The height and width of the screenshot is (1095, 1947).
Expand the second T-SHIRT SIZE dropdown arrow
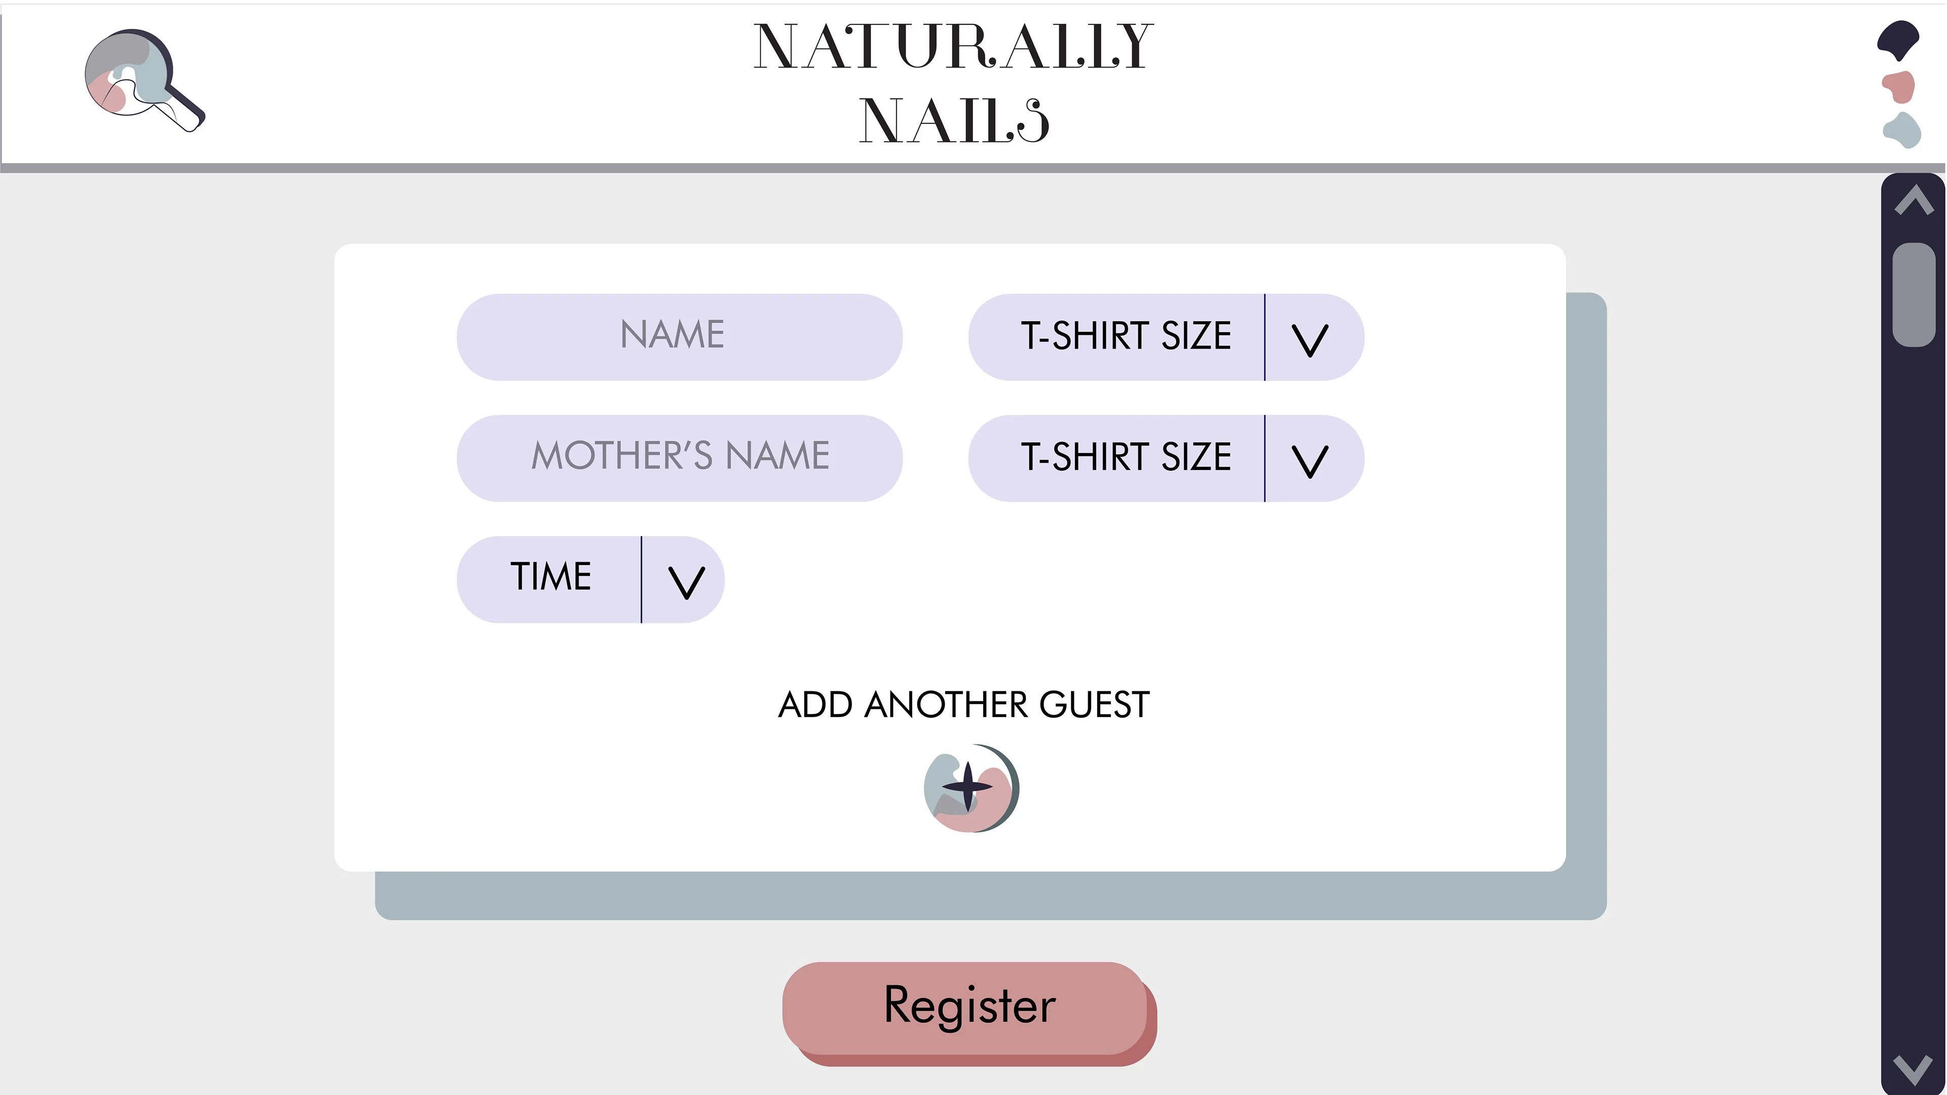(x=1310, y=460)
